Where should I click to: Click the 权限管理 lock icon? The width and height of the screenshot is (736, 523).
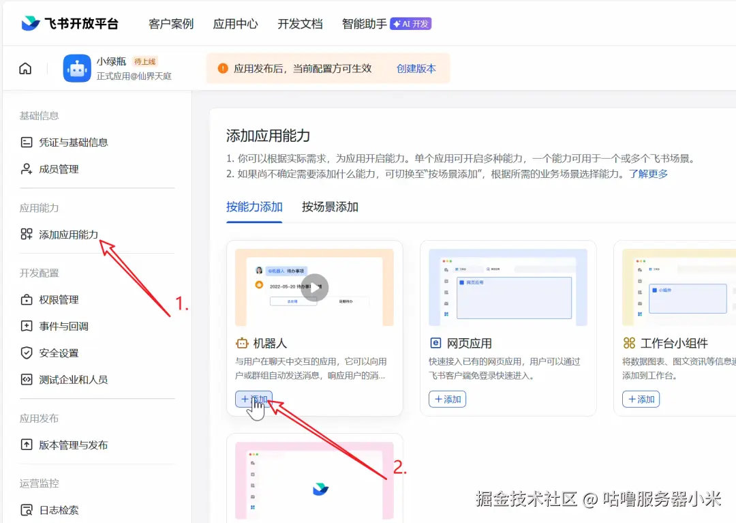[x=27, y=299]
